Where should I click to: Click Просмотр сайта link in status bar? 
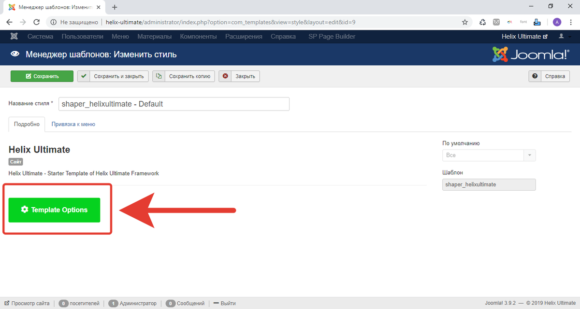[x=27, y=303]
